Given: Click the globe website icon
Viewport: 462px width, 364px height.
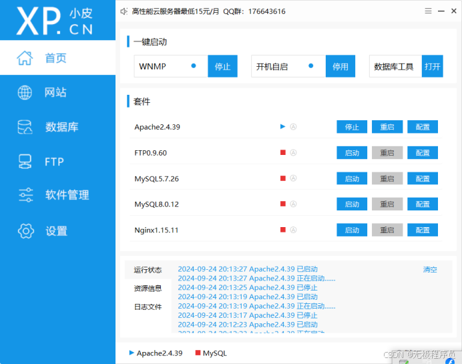Looking at the screenshot, I should pyautogui.click(x=25, y=93).
